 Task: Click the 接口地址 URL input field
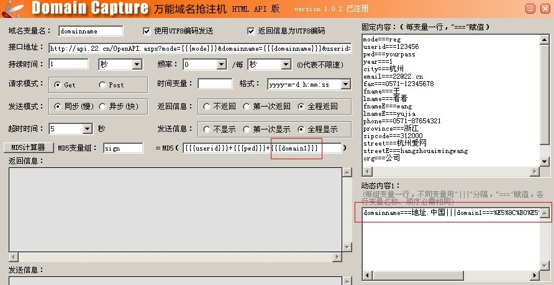pos(199,48)
